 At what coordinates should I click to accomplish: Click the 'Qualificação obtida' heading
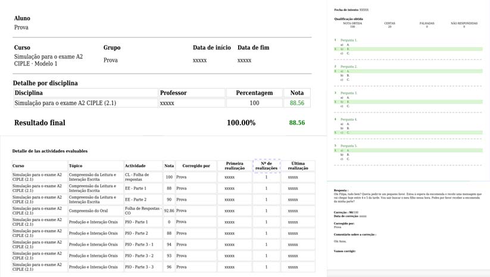pos(349,19)
